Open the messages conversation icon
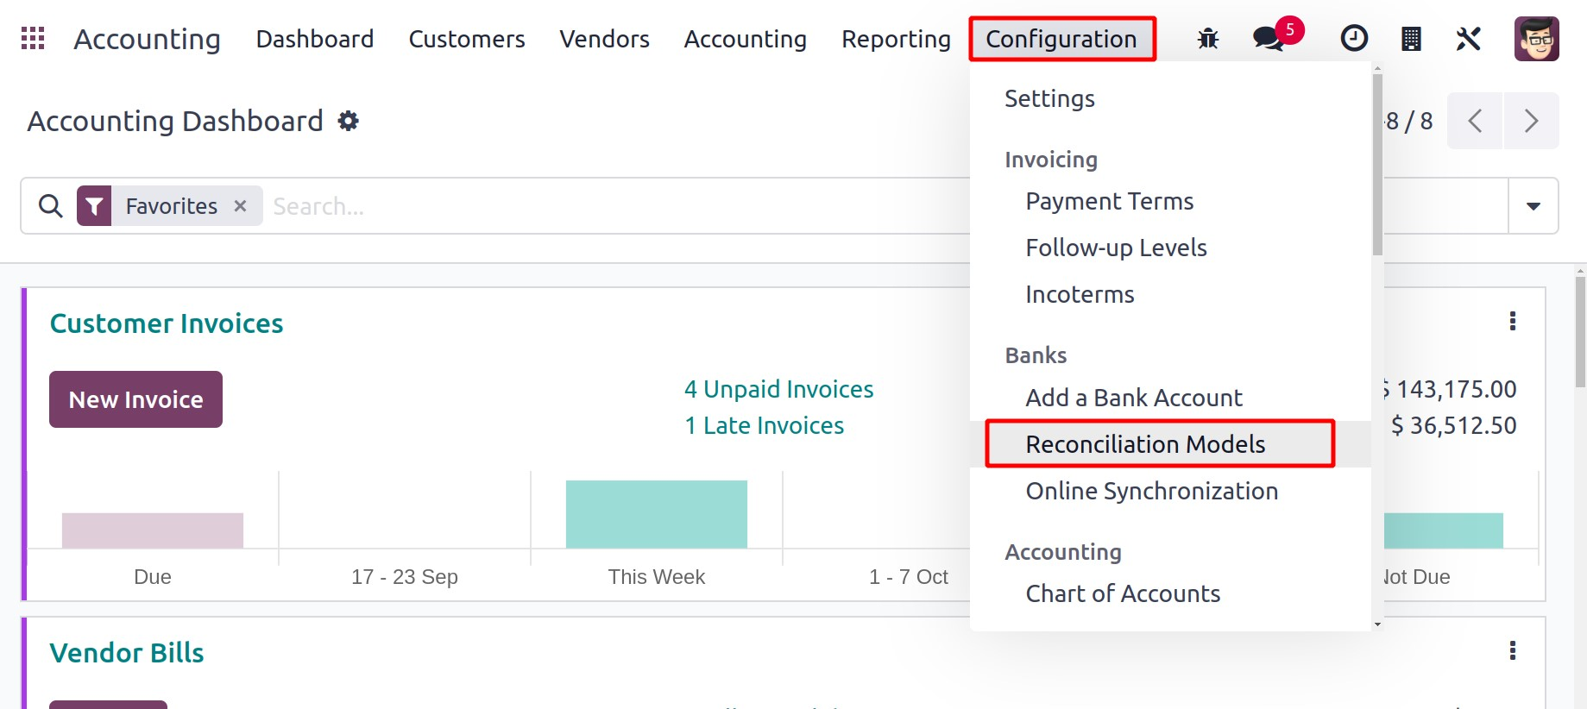This screenshot has width=1587, height=709. [1268, 39]
